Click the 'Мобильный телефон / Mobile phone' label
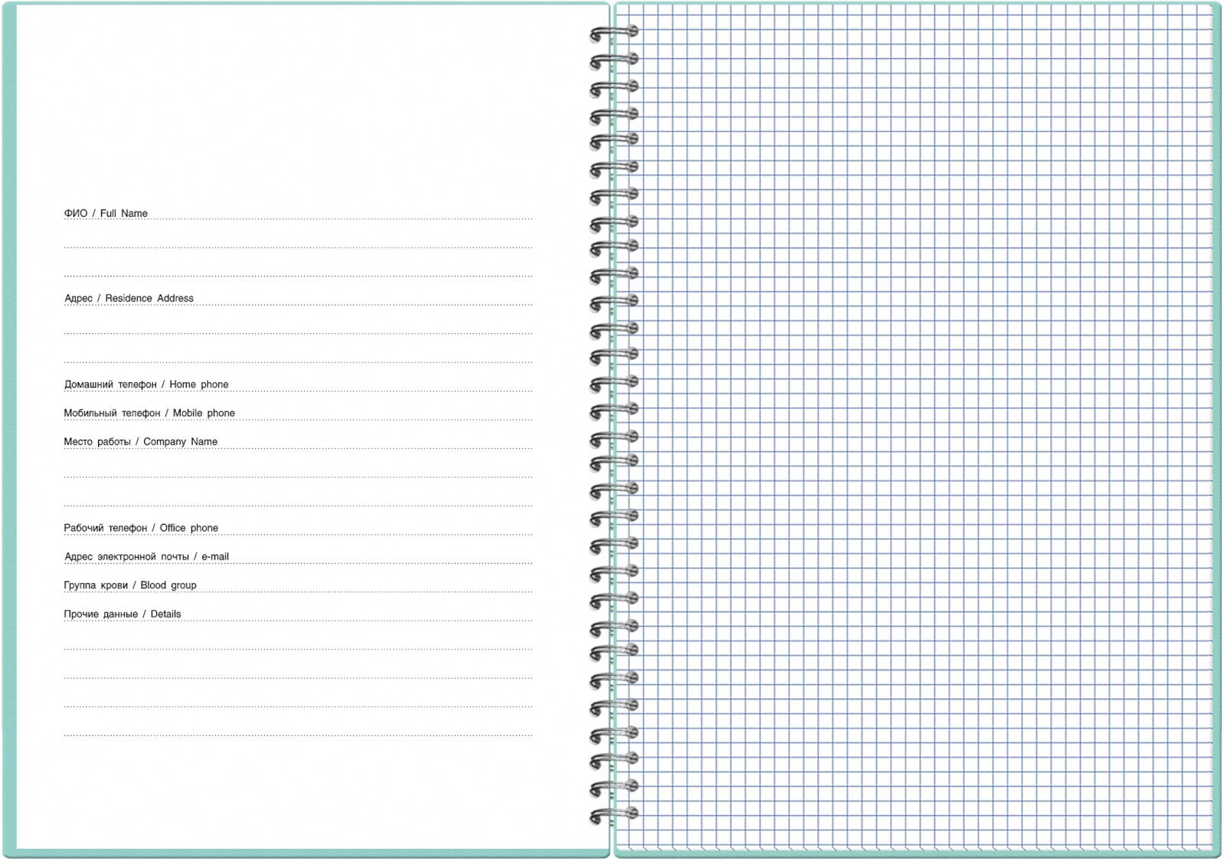Image resolution: width=1225 pixels, height=861 pixels. 149,413
